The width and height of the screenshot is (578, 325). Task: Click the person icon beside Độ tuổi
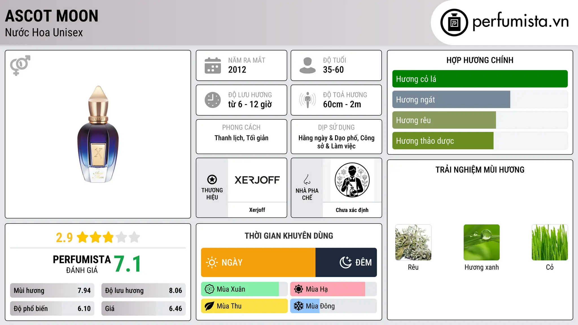point(307,65)
